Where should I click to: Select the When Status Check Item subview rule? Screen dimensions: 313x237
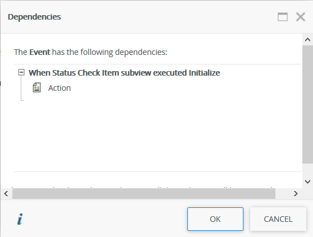click(124, 73)
